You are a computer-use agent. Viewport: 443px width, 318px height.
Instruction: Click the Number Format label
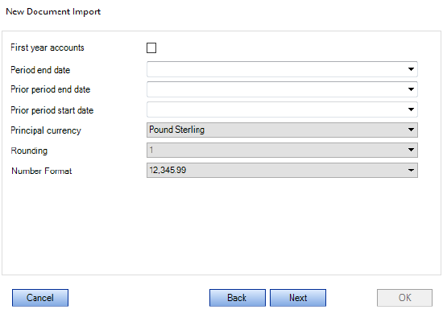(42, 171)
